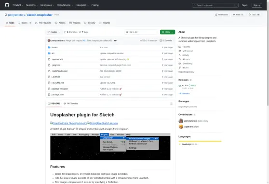269x184 pixels.
Task: Select the README tab
Action: click(x=54, y=104)
